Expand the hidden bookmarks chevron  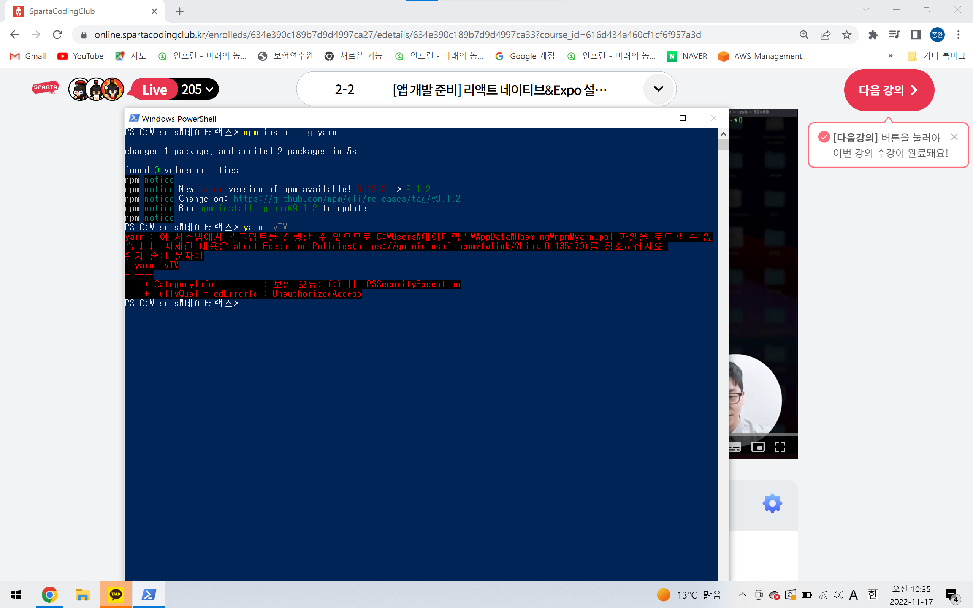click(x=890, y=56)
